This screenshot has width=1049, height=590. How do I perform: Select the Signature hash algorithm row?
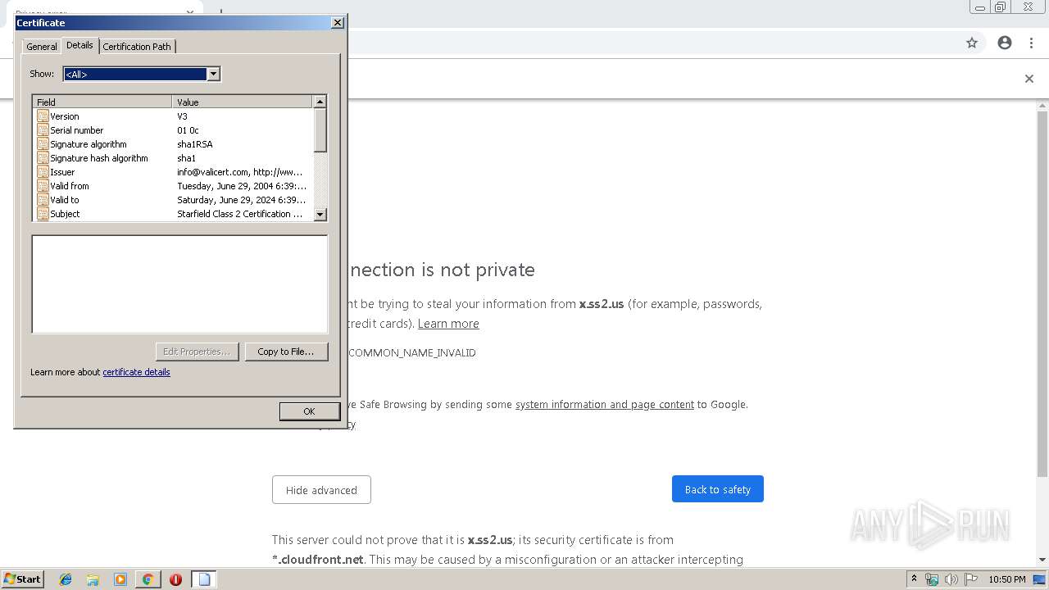tap(173, 158)
